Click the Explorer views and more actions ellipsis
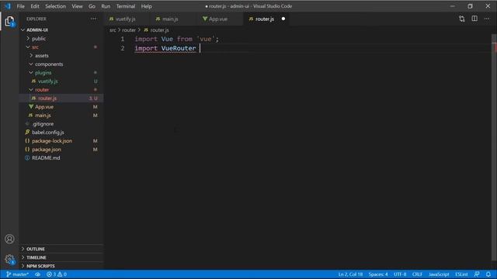 tap(93, 19)
